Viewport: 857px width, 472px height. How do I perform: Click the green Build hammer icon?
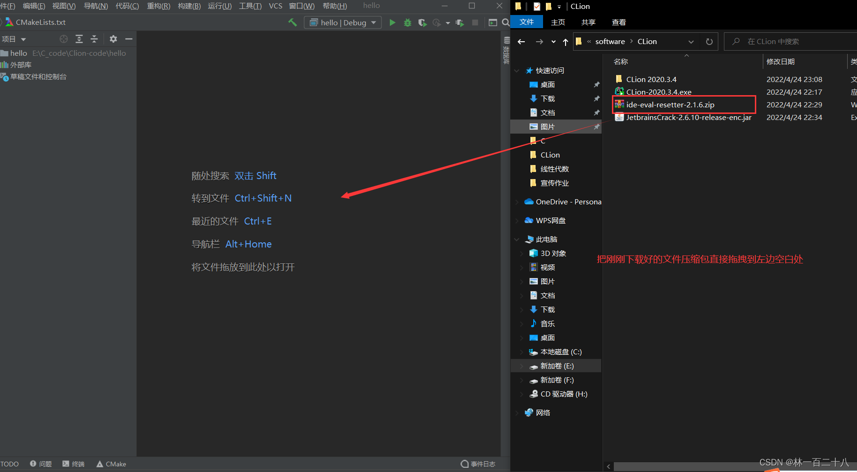click(292, 22)
